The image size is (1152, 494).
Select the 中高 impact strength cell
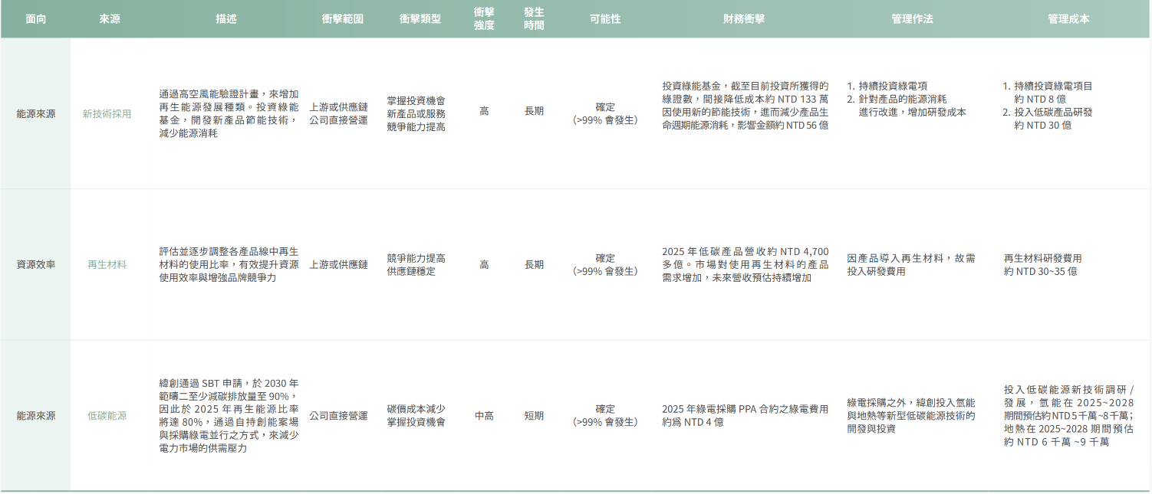pyautogui.click(x=484, y=416)
